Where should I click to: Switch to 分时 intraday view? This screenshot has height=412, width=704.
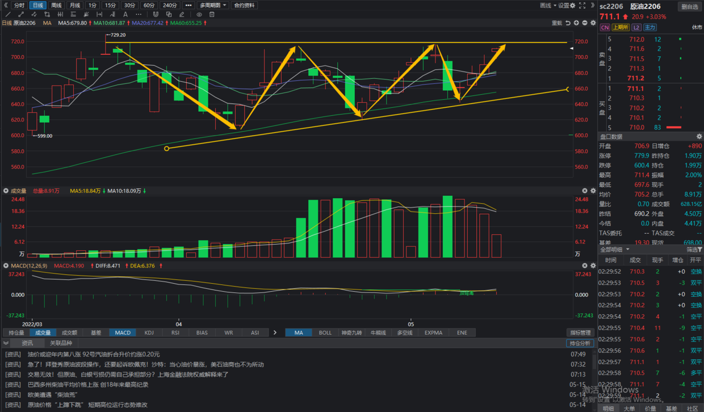pyautogui.click(x=19, y=5)
